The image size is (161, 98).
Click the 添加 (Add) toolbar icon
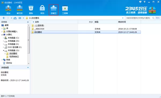pos(8,10)
